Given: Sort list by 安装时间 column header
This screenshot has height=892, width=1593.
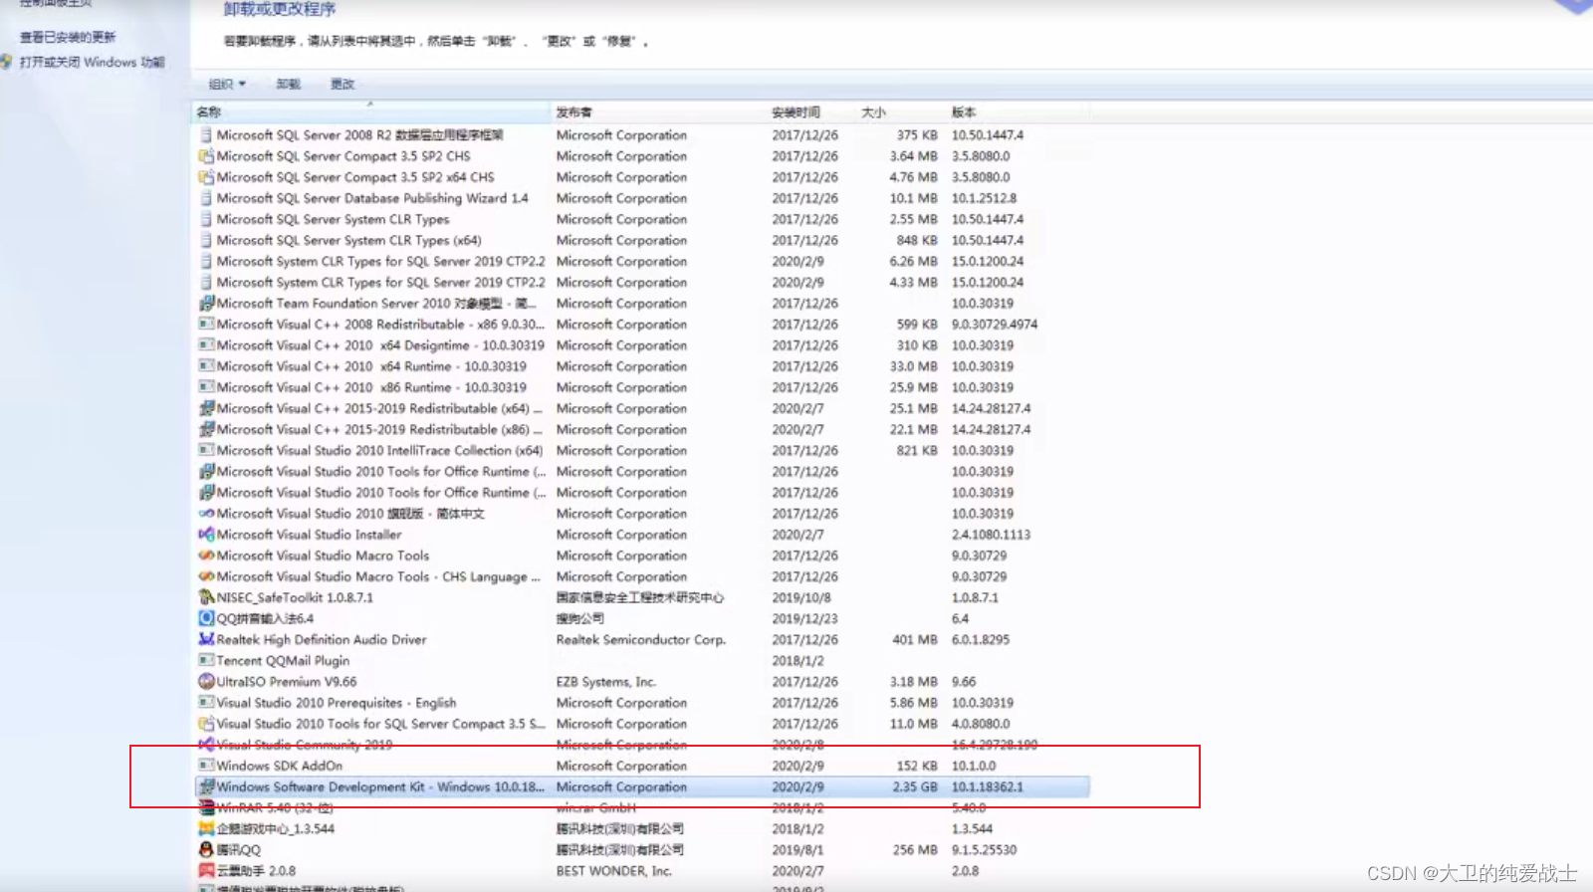Looking at the screenshot, I should (811, 112).
